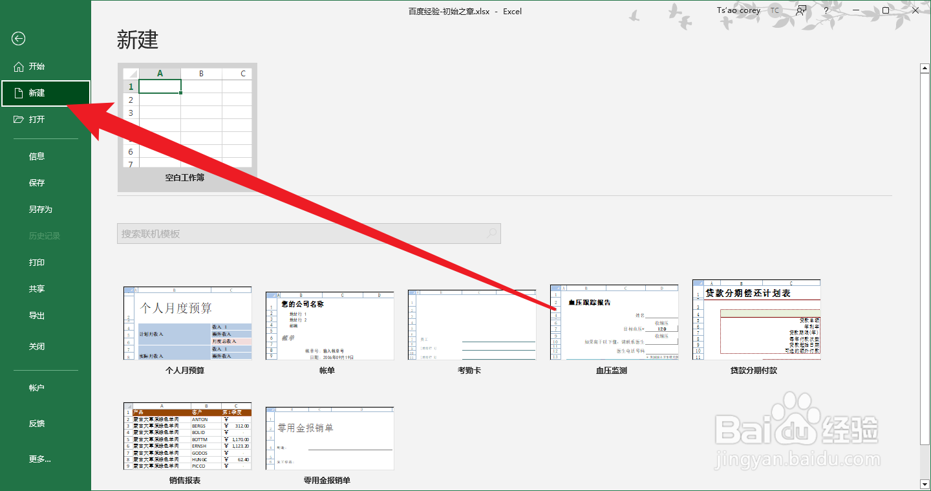Select 新建 in the sidebar
The height and width of the screenshot is (491, 931).
(x=45, y=93)
